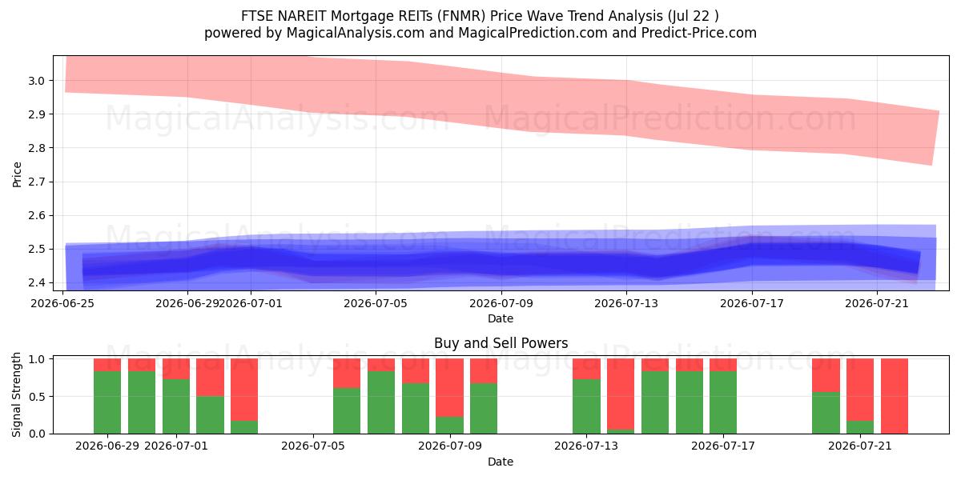The image size is (961, 480).
Task: Click the 2026-07-17 tick under the bar chart
Action: (724, 446)
